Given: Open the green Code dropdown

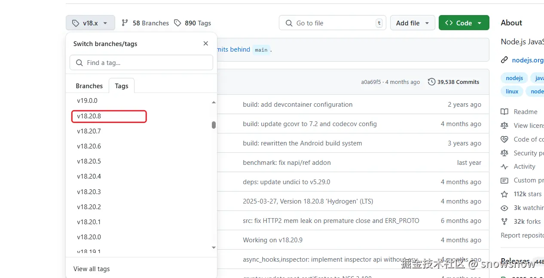Looking at the screenshot, I should click(x=464, y=23).
